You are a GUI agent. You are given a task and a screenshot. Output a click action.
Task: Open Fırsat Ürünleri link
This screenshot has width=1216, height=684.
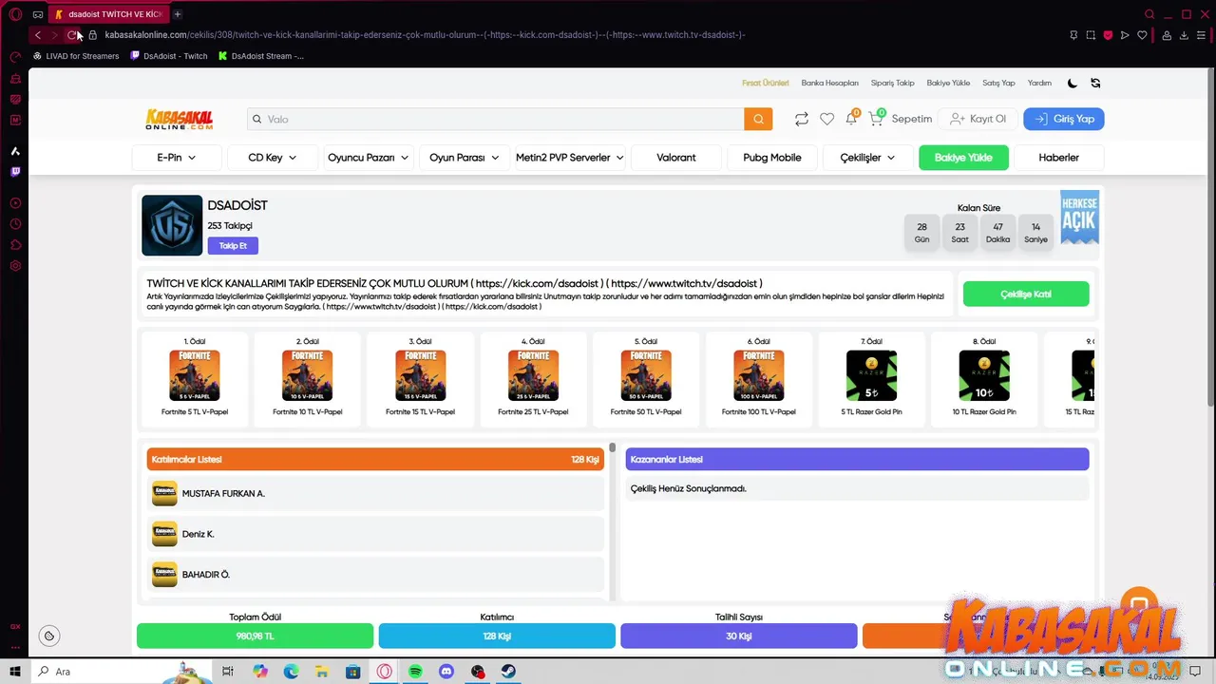(x=766, y=83)
